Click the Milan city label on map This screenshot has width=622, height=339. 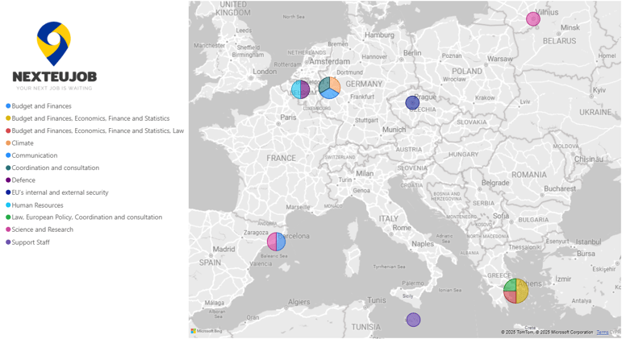tap(365, 173)
